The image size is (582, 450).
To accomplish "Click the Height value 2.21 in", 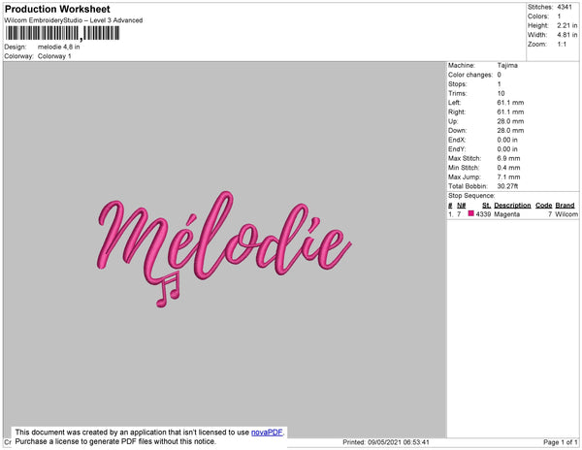I will (567, 25).
